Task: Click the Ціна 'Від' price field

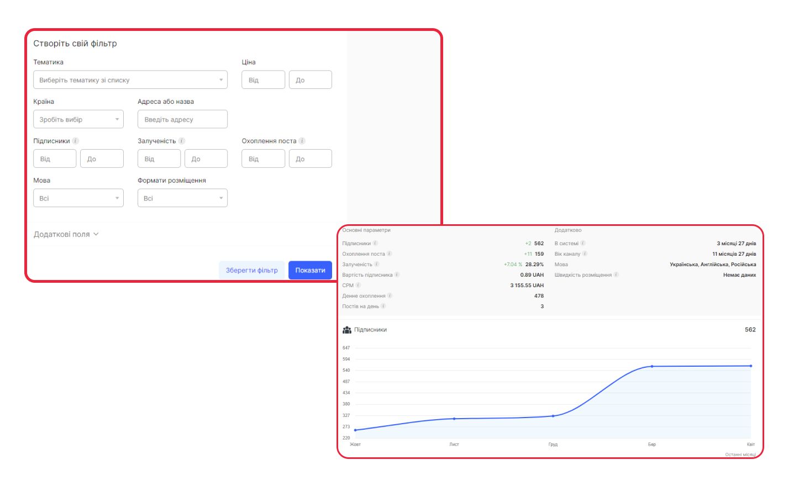Action: [x=263, y=80]
